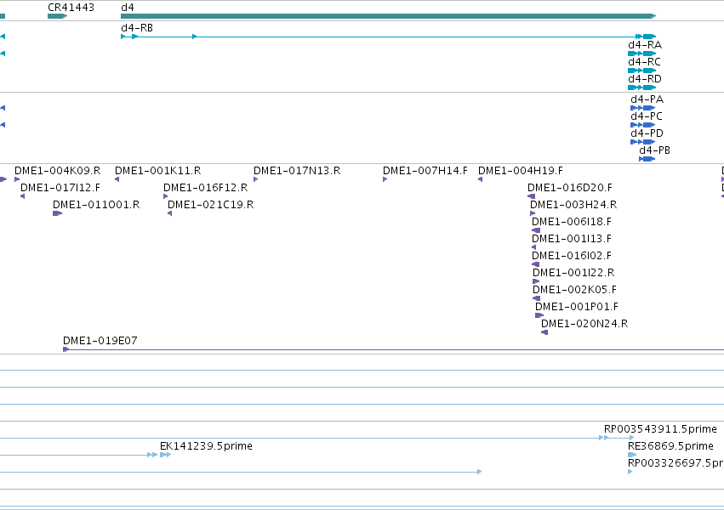Click the DME1-001I22.R marker arrow

click(x=536, y=281)
